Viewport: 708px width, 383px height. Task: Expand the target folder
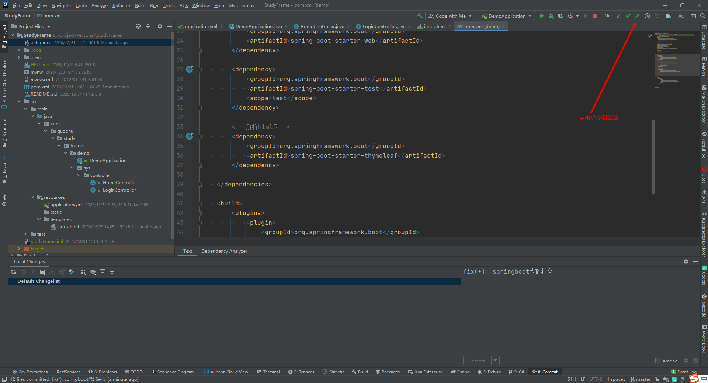[x=19, y=249]
